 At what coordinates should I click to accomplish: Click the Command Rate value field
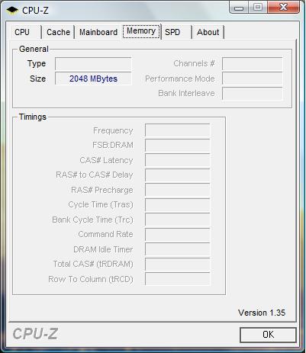coord(177,235)
